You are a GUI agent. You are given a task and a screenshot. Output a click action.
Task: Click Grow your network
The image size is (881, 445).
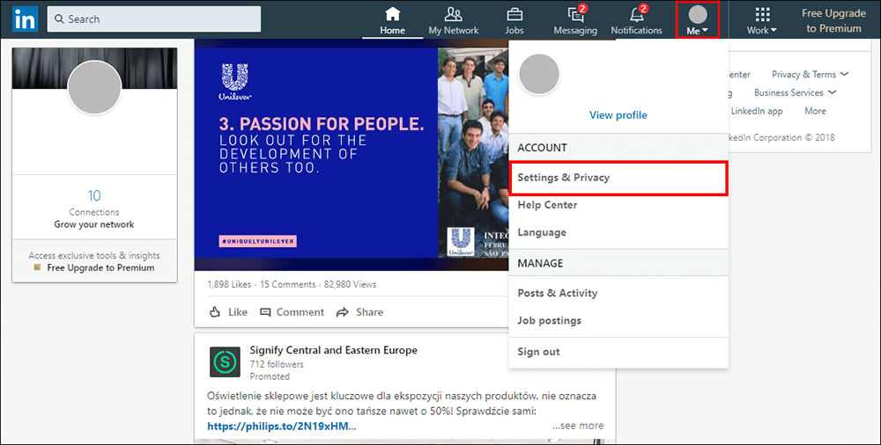(x=94, y=224)
